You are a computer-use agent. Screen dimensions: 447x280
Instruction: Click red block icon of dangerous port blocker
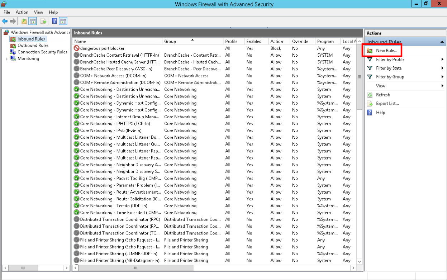(x=76, y=48)
